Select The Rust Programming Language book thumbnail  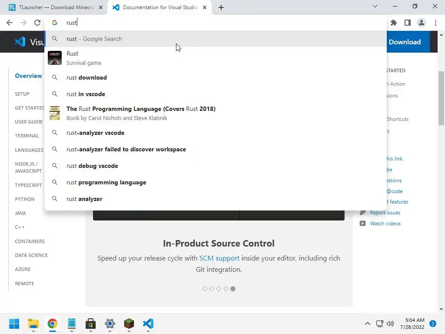pyautogui.click(x=54, y=113)
